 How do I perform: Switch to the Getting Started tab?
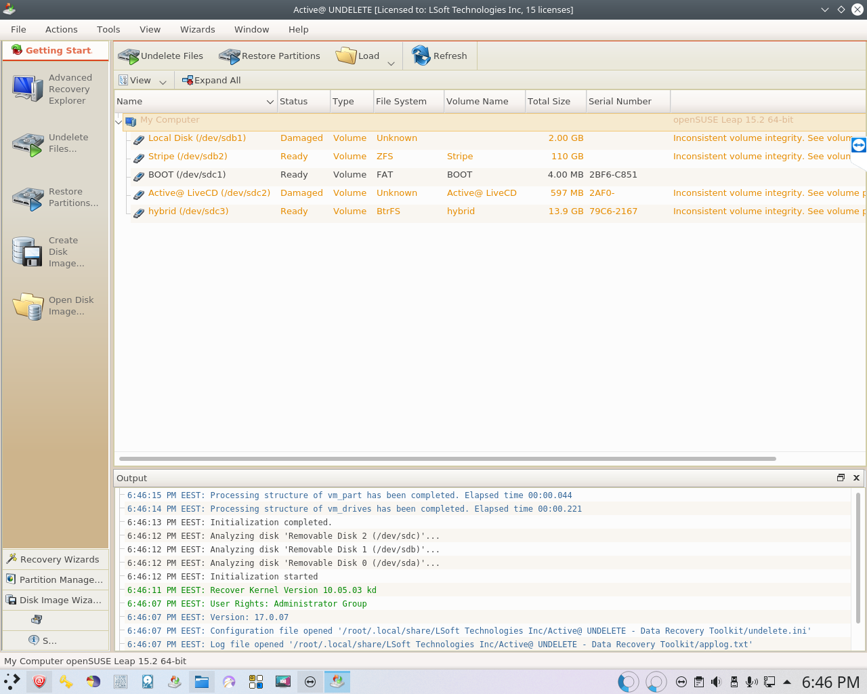[x=56, y=51]
